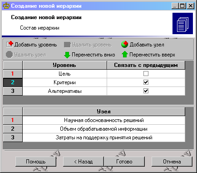
Task: Click the Переместить вверх label
Action: click(x=152, y=55)
